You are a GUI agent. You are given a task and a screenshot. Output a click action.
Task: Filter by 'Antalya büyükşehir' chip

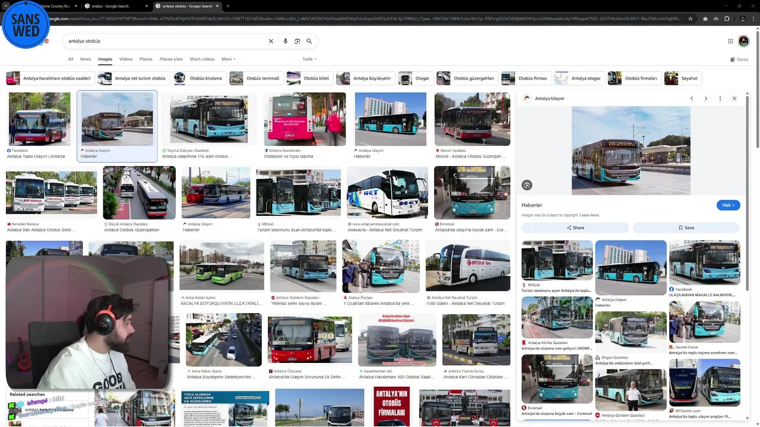pos(366,78)
